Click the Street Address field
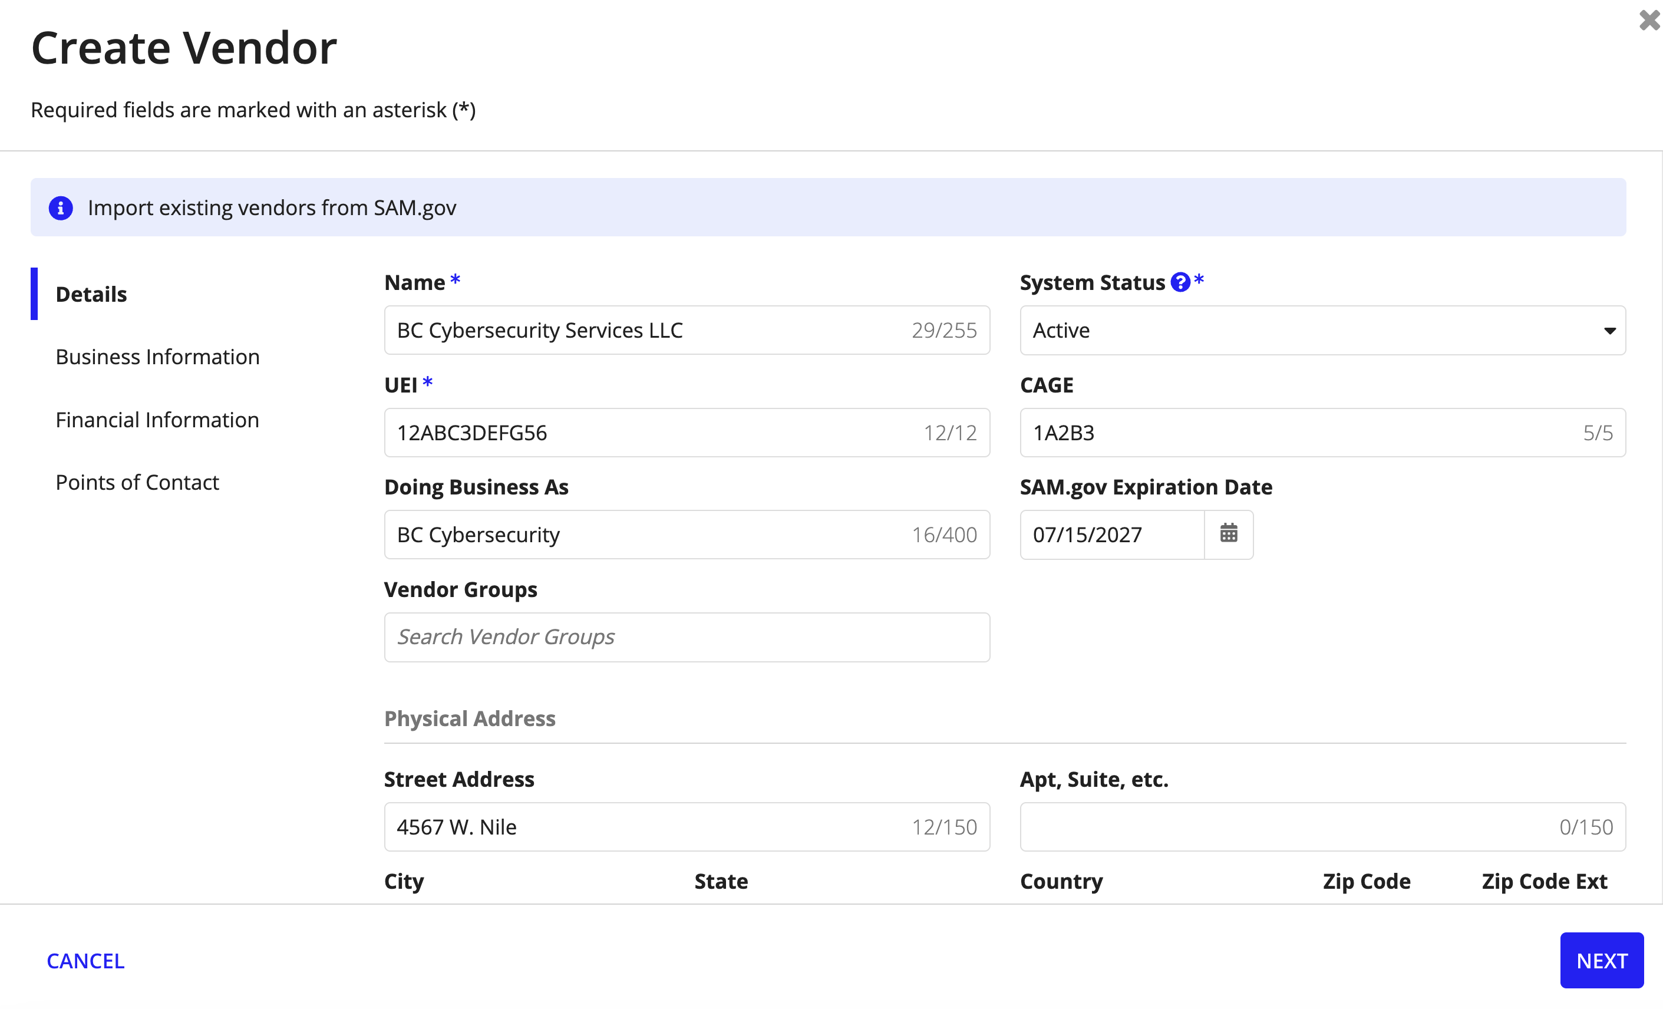Image resolution: width=1663 pixels, height=1009 pixels. coord(687,827)
